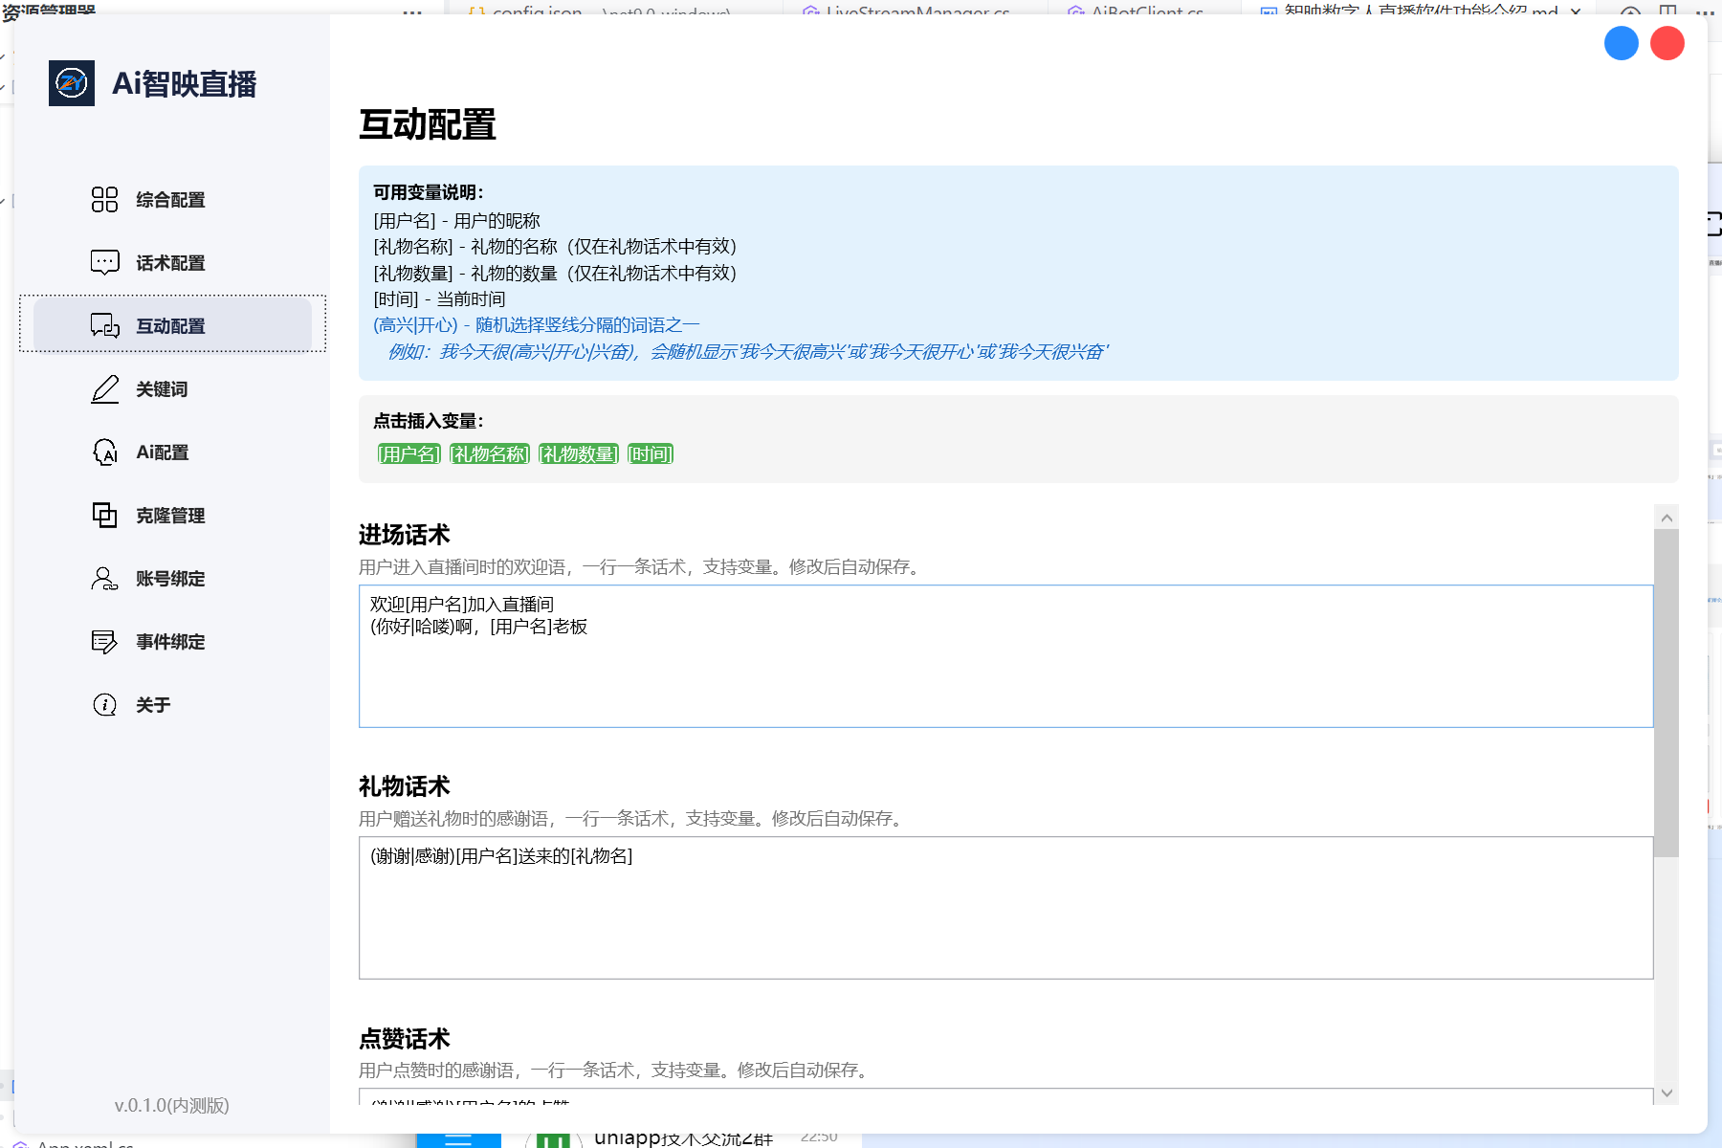1722x1148 pixels.
Task: Click inside the 点赞话术 text box
Action: coord(1005,1096)
